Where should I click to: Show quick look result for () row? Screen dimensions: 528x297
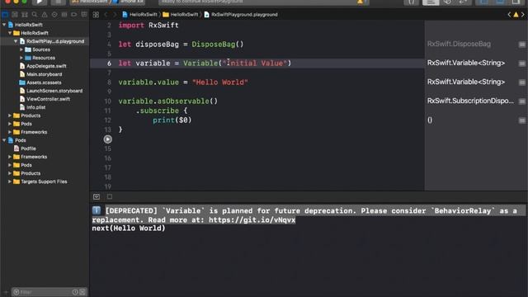point(522,120)
